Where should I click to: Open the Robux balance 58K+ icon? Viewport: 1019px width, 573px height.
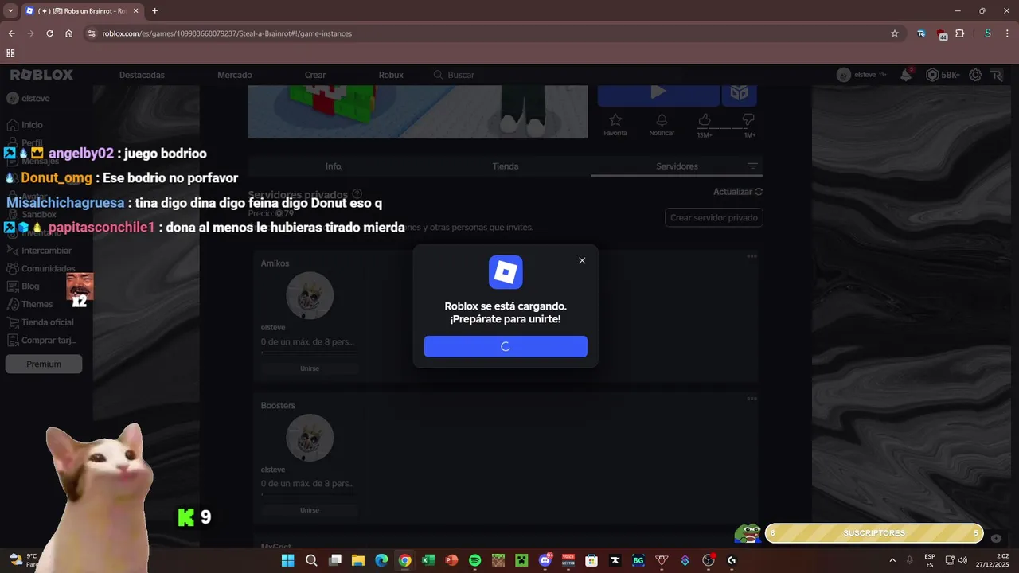(x=933, y=75)
